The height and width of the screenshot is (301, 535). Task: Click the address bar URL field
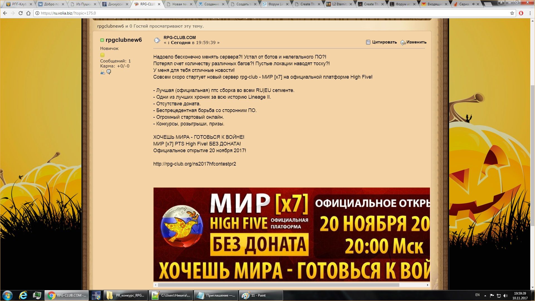pos(273,13)
